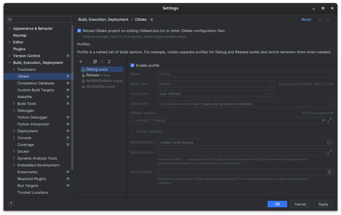Disable the Enable profile checkbox
341x215 pixels.
(x=132, y=65)
